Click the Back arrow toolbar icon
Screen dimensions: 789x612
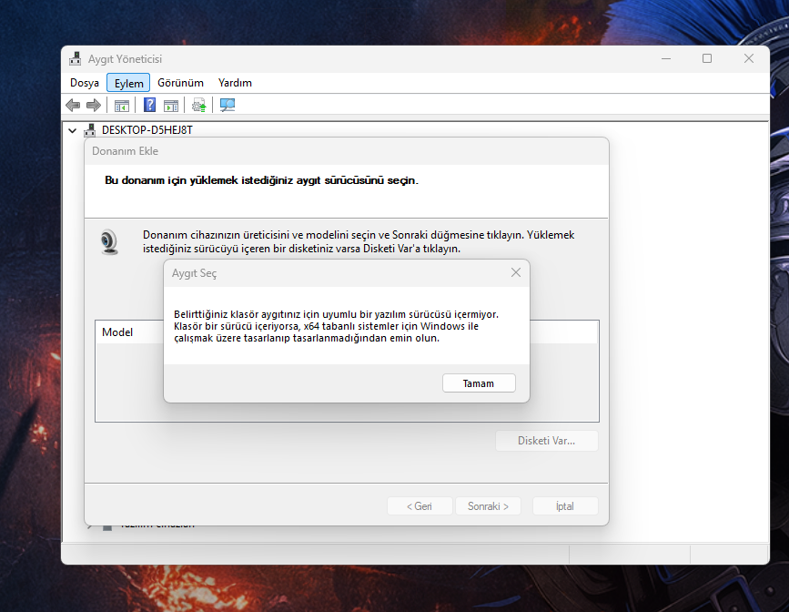coord(73,106)
